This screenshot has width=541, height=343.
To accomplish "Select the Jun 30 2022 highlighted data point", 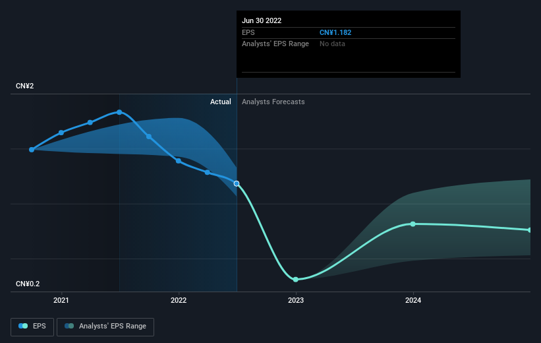I will (237, 183).
